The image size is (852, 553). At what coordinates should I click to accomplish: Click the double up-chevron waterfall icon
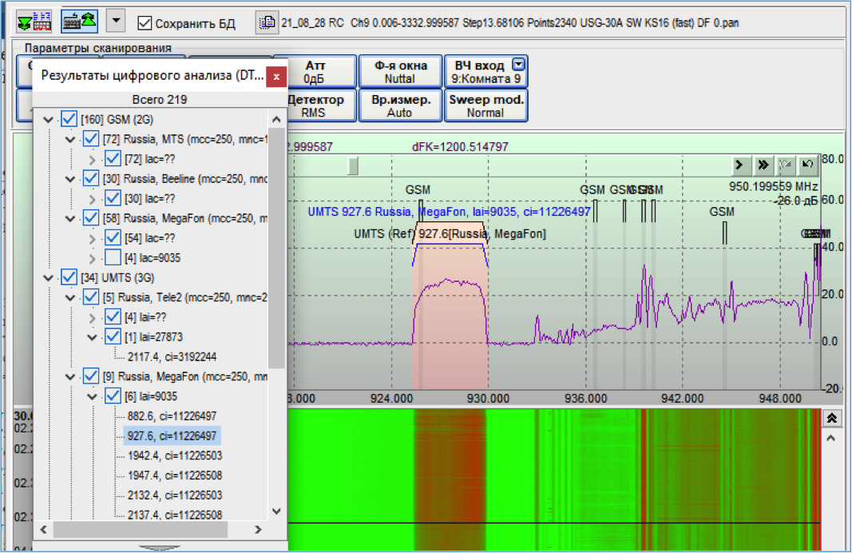(x=831, y=418)
